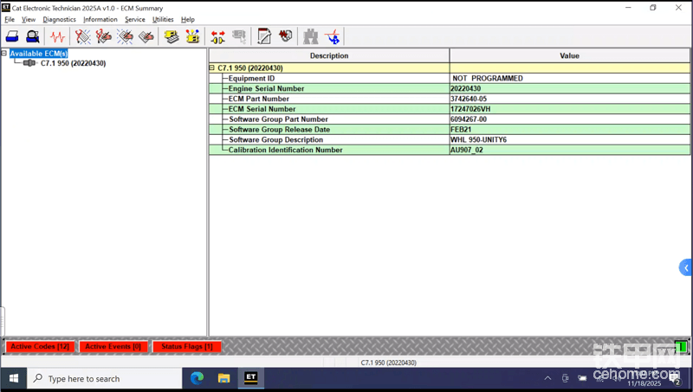Screen dimensions: 693x392
Task: Show hidden system tray icons
Action: 547,378
